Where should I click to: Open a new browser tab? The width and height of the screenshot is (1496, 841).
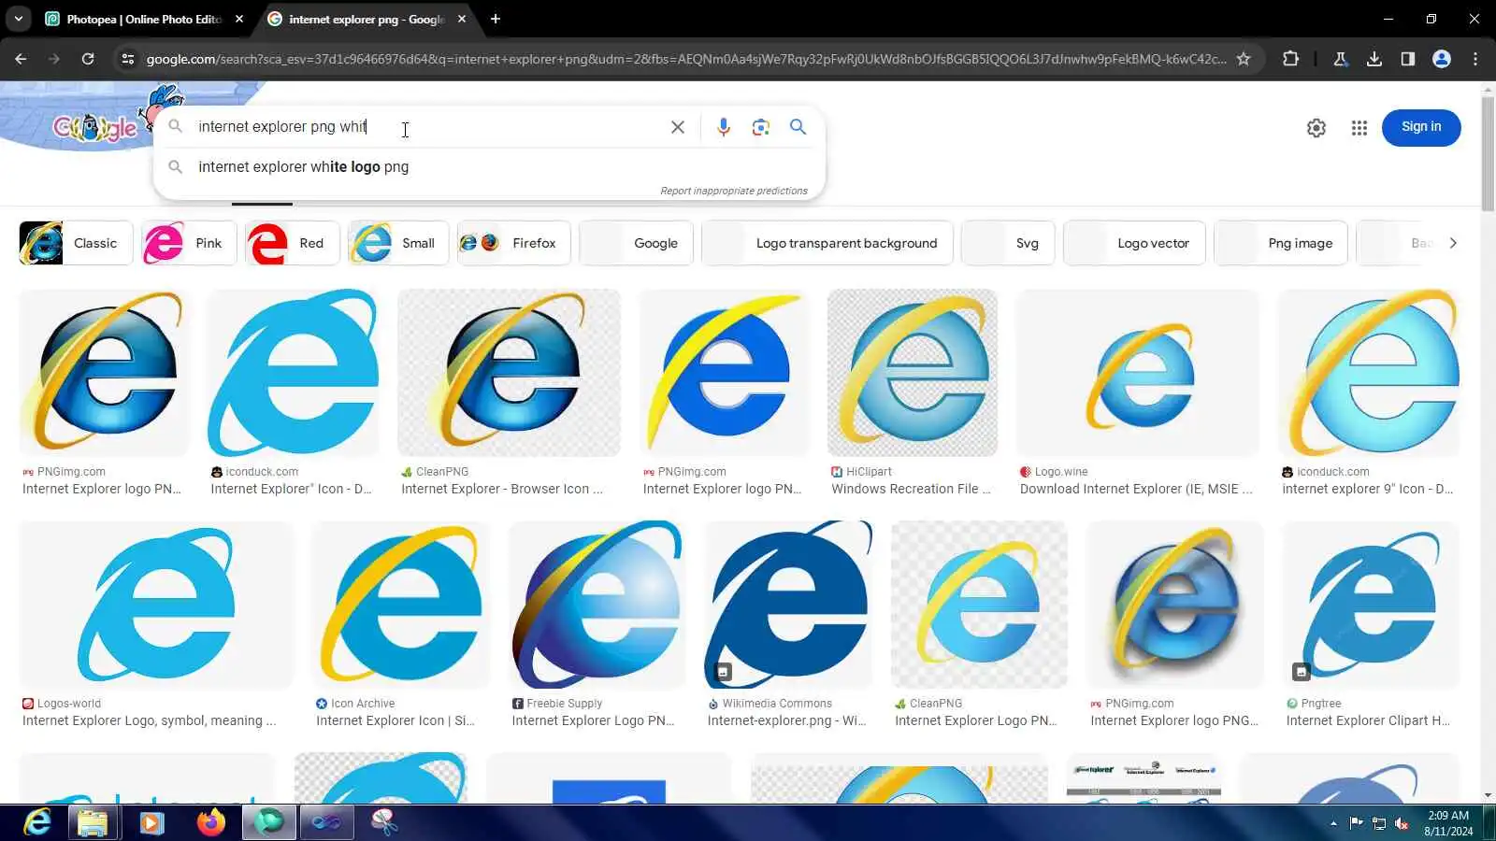point(496,19)
